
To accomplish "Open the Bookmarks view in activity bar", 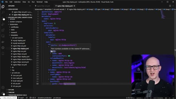I will (3, 54).
